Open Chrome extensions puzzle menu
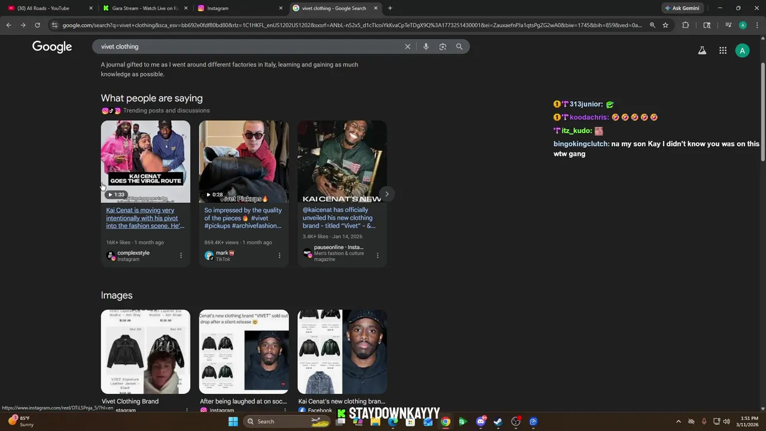Viewport: 766px width, 431px height. point(685,25)
